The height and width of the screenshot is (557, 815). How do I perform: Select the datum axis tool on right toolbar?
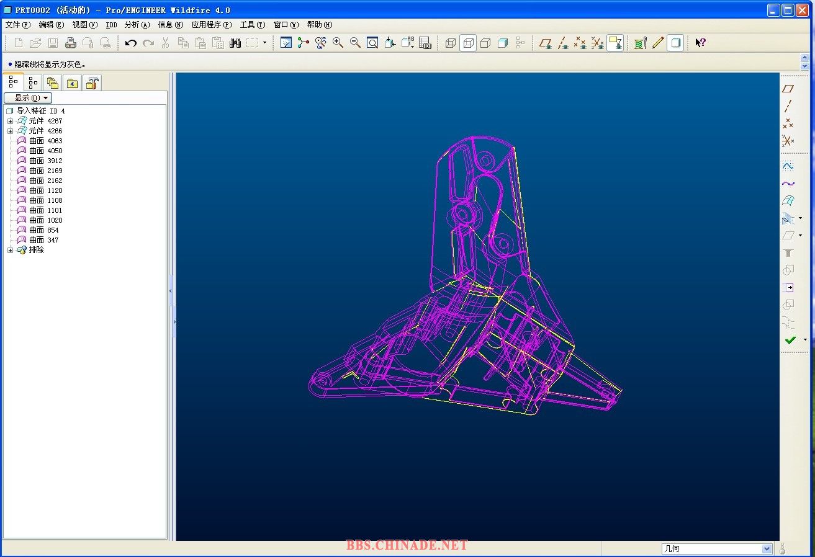(788, 106)
